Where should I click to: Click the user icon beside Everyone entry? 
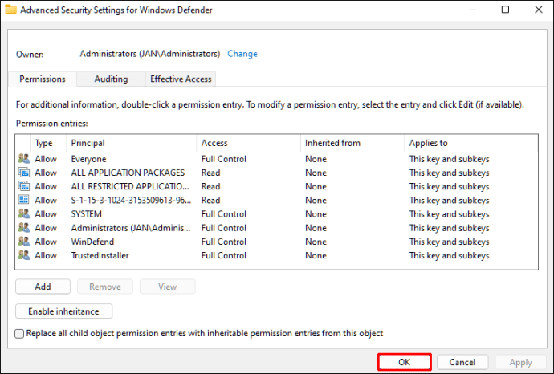[23, 159]
